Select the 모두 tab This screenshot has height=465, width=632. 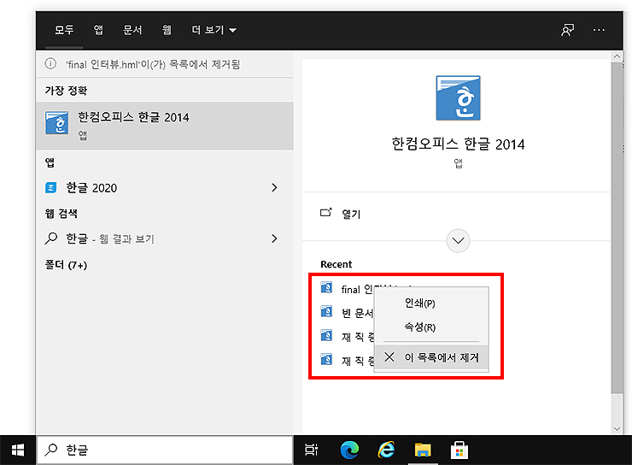click(64, 30)
